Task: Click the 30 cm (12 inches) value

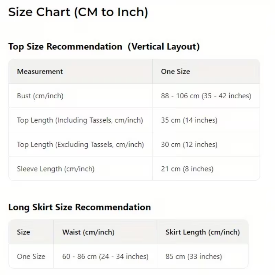Action: 189,145
